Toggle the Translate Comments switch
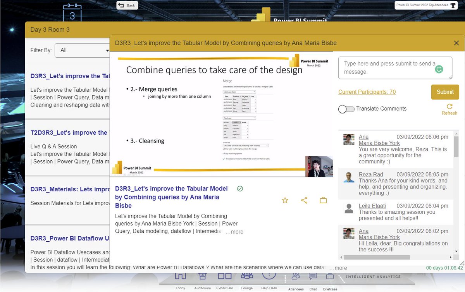Screen dimensions: 465x292 point(346,109)
